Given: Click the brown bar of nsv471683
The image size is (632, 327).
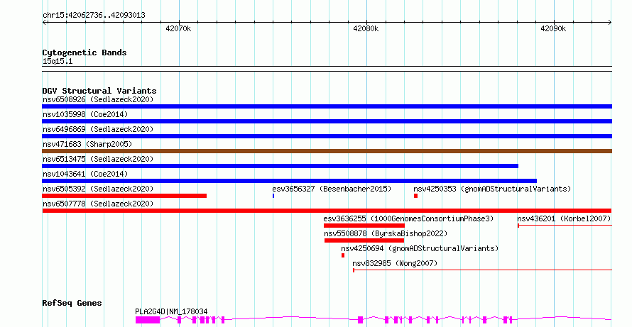Looking at the screenshot, I should (327, 151).
